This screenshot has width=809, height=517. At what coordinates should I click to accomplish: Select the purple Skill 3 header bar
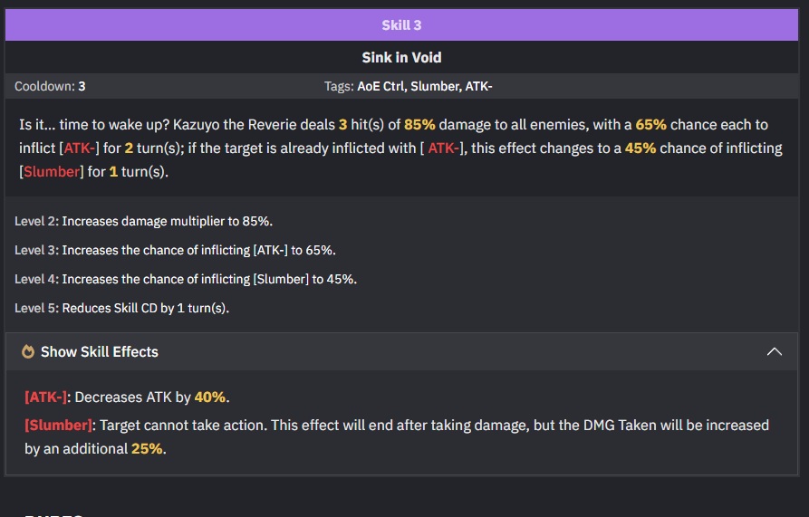401,24
